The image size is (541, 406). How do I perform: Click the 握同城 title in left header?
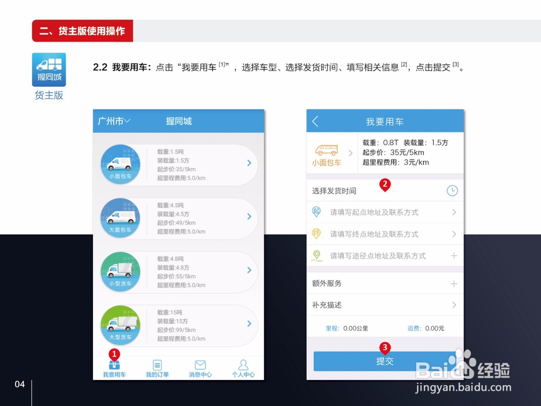(179, 121)
